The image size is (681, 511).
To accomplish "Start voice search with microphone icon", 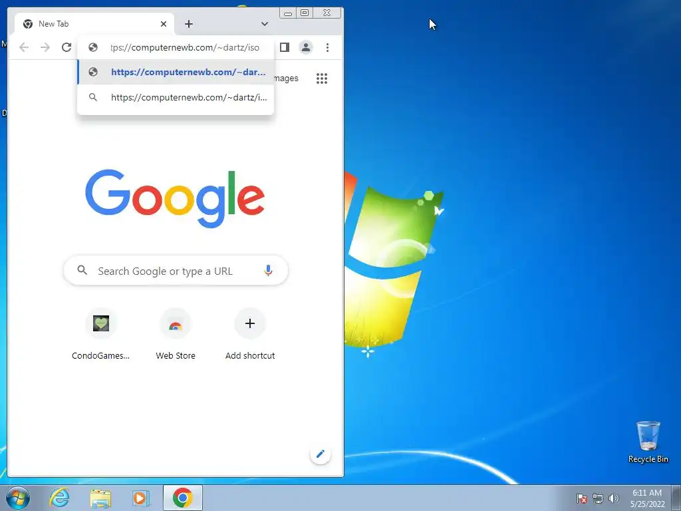I will point(269,271).
